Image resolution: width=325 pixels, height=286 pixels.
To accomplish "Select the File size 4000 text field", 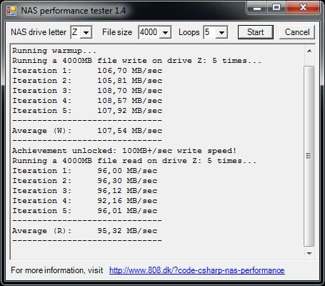I will [x=149, y=32].
